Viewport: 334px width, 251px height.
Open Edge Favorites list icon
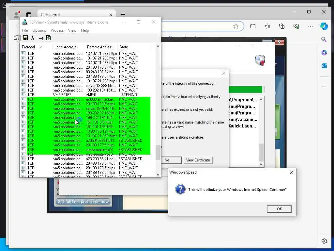(267, 26)
